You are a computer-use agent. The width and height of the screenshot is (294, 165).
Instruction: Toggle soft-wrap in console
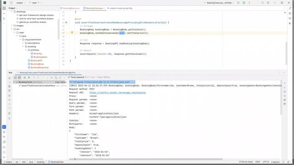(x=285, y=92)
